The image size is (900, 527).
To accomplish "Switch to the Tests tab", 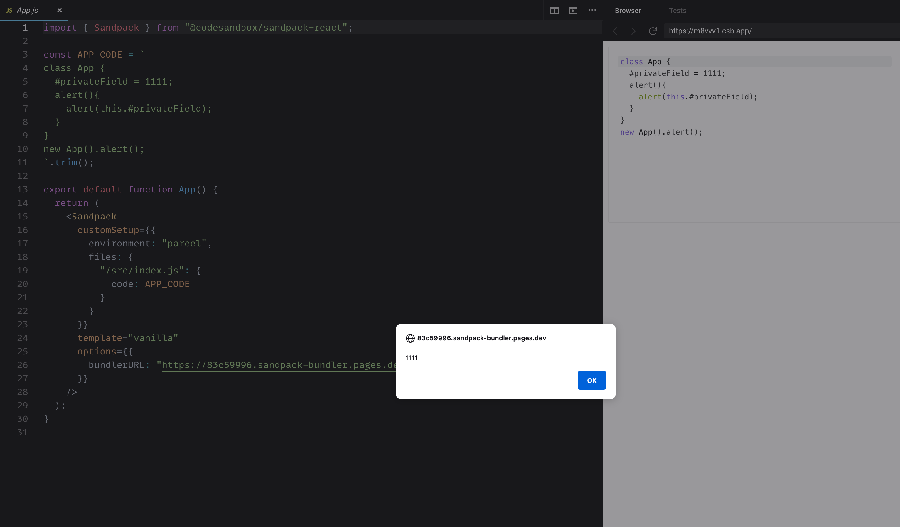I will tap(677, 10).
